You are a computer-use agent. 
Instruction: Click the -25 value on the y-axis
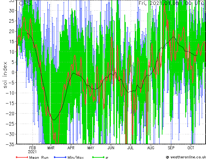10,124
